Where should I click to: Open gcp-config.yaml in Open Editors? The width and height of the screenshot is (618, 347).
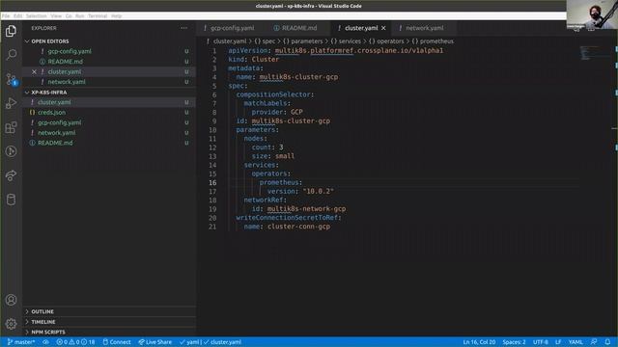[109, 51]
